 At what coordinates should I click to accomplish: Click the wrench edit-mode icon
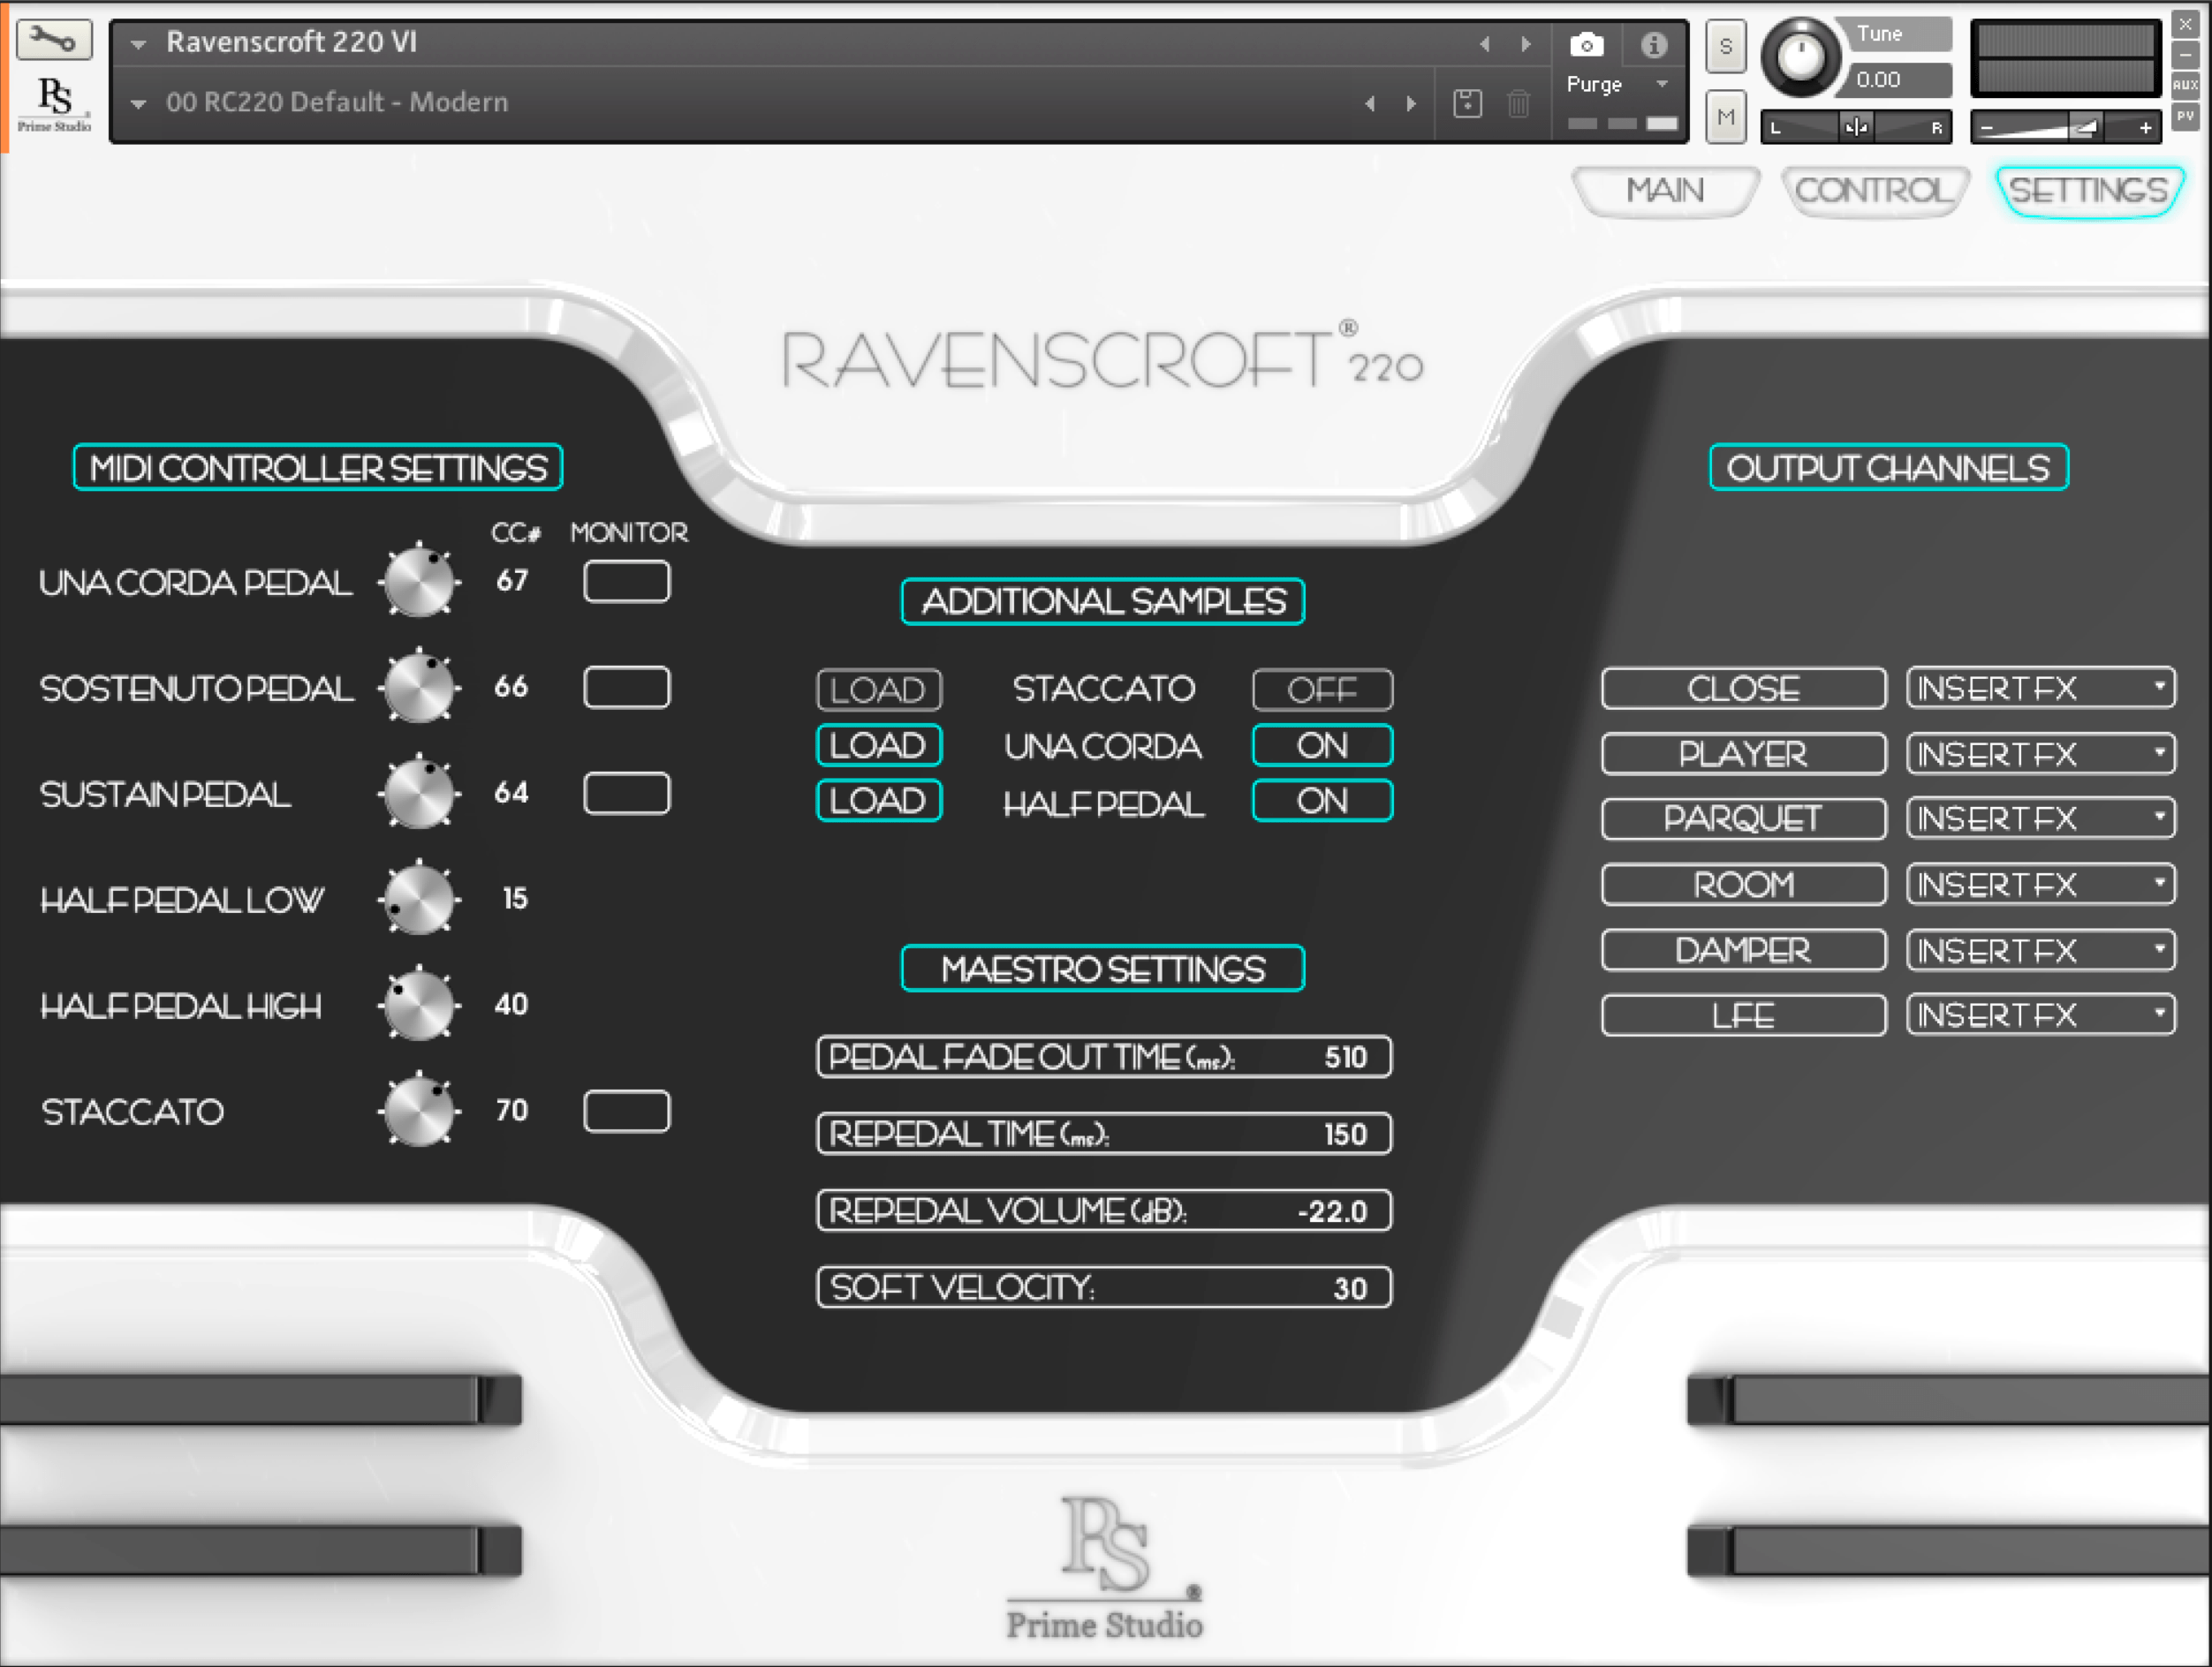(x=53, y=40)
